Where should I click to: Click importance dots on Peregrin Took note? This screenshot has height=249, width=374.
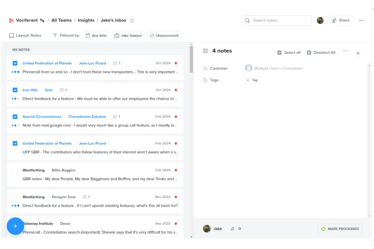pyautogui.click(x=15, y=206)
